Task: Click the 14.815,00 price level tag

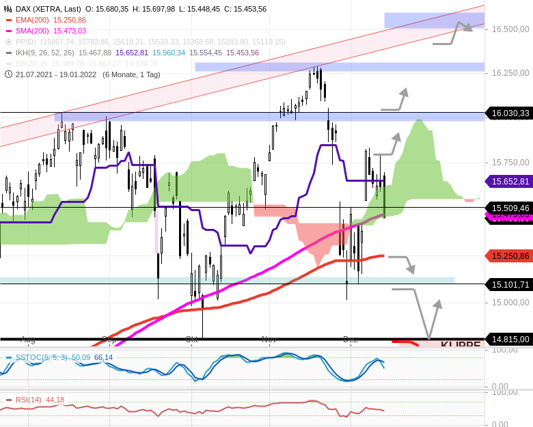Action: point(509,340)
